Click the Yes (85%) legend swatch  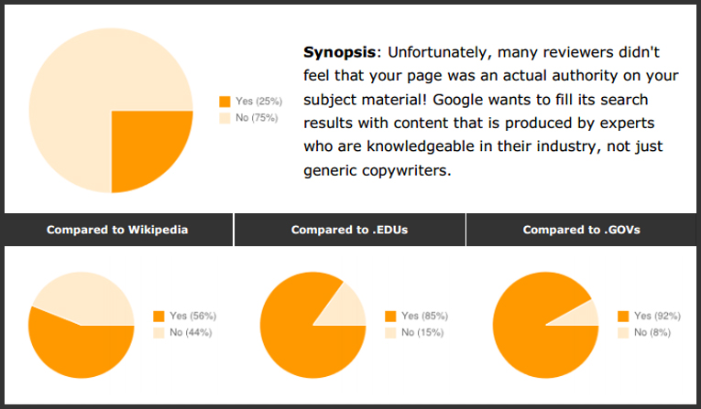pyautogui.click(x=391, y=316)
